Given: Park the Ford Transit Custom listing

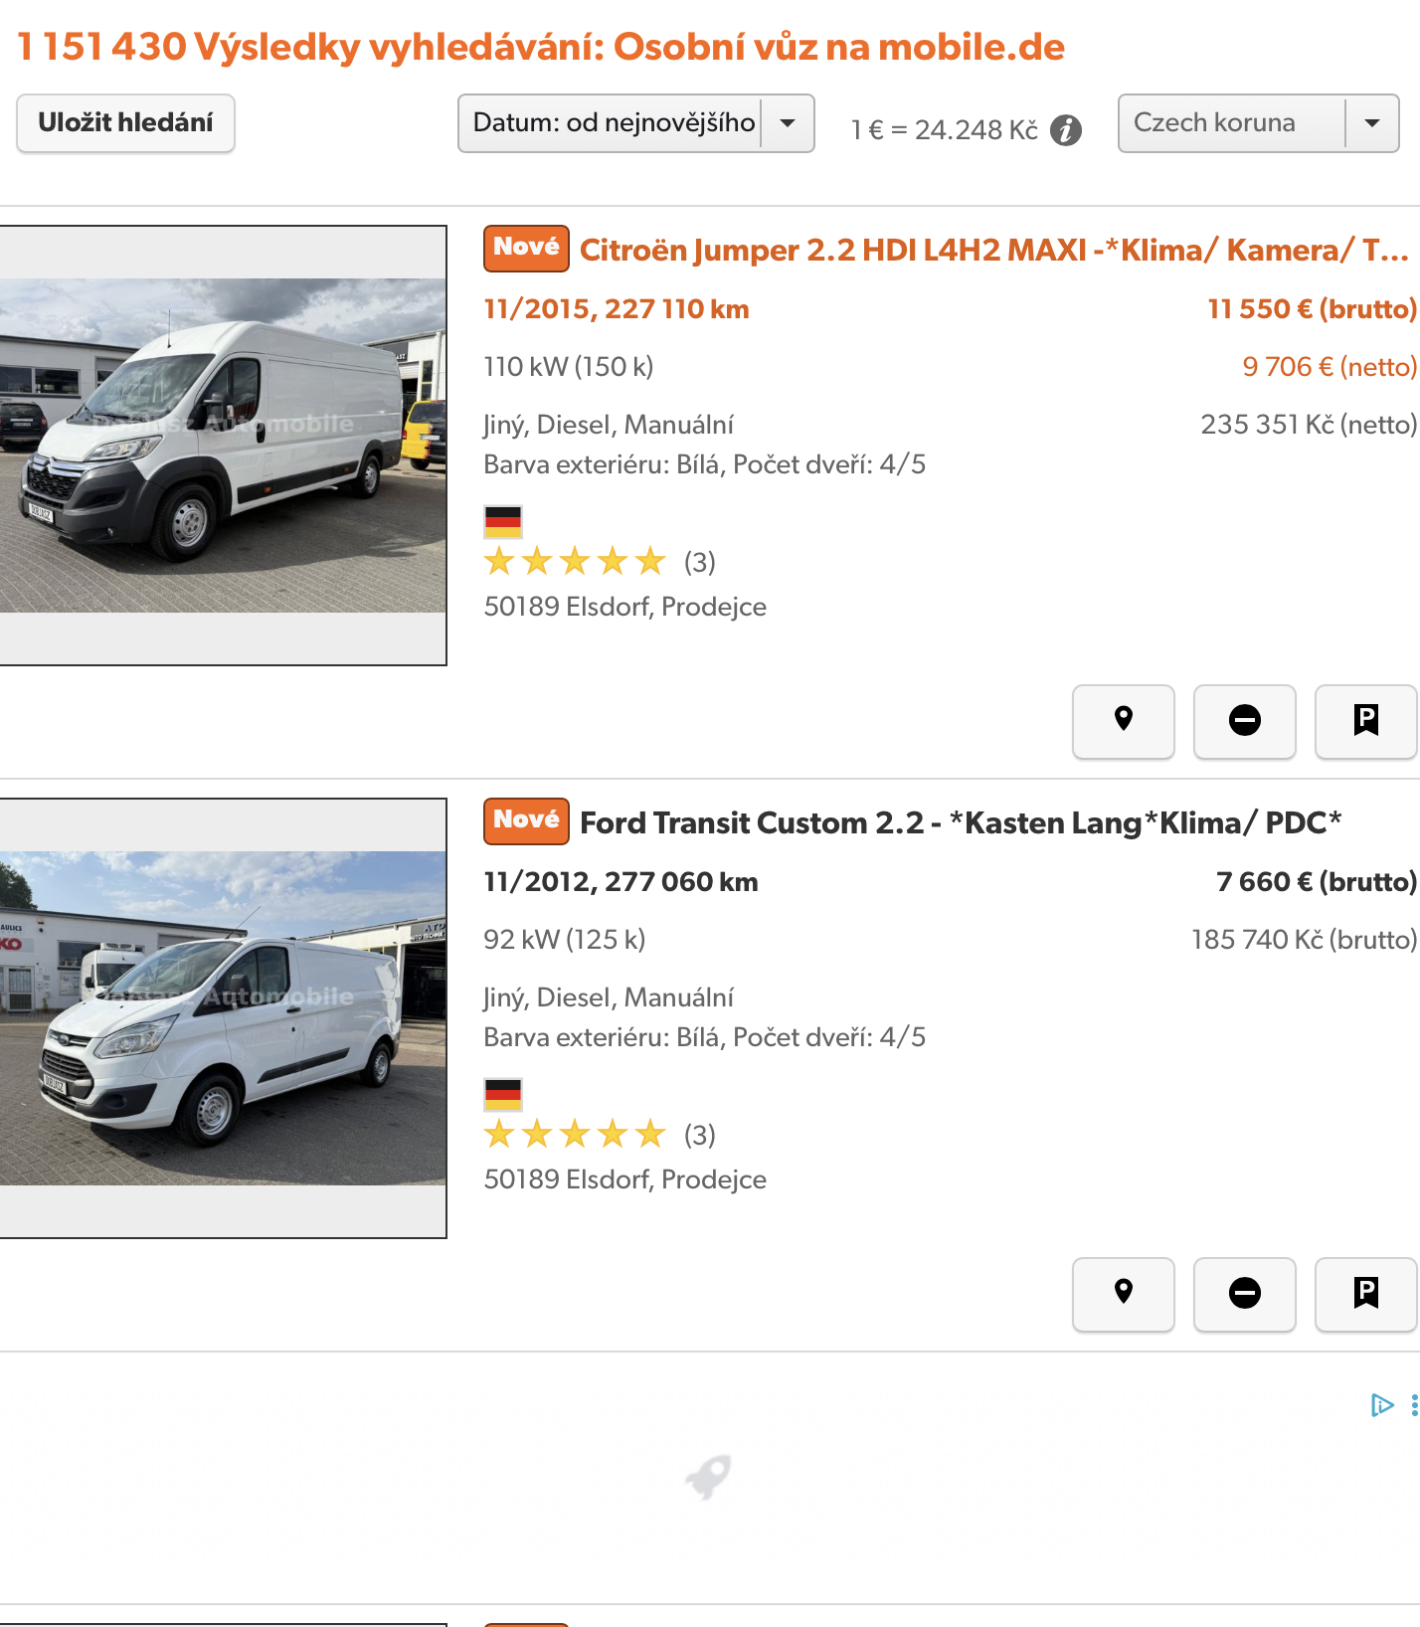Looking at the screenshot, I should point(1366,1294).
